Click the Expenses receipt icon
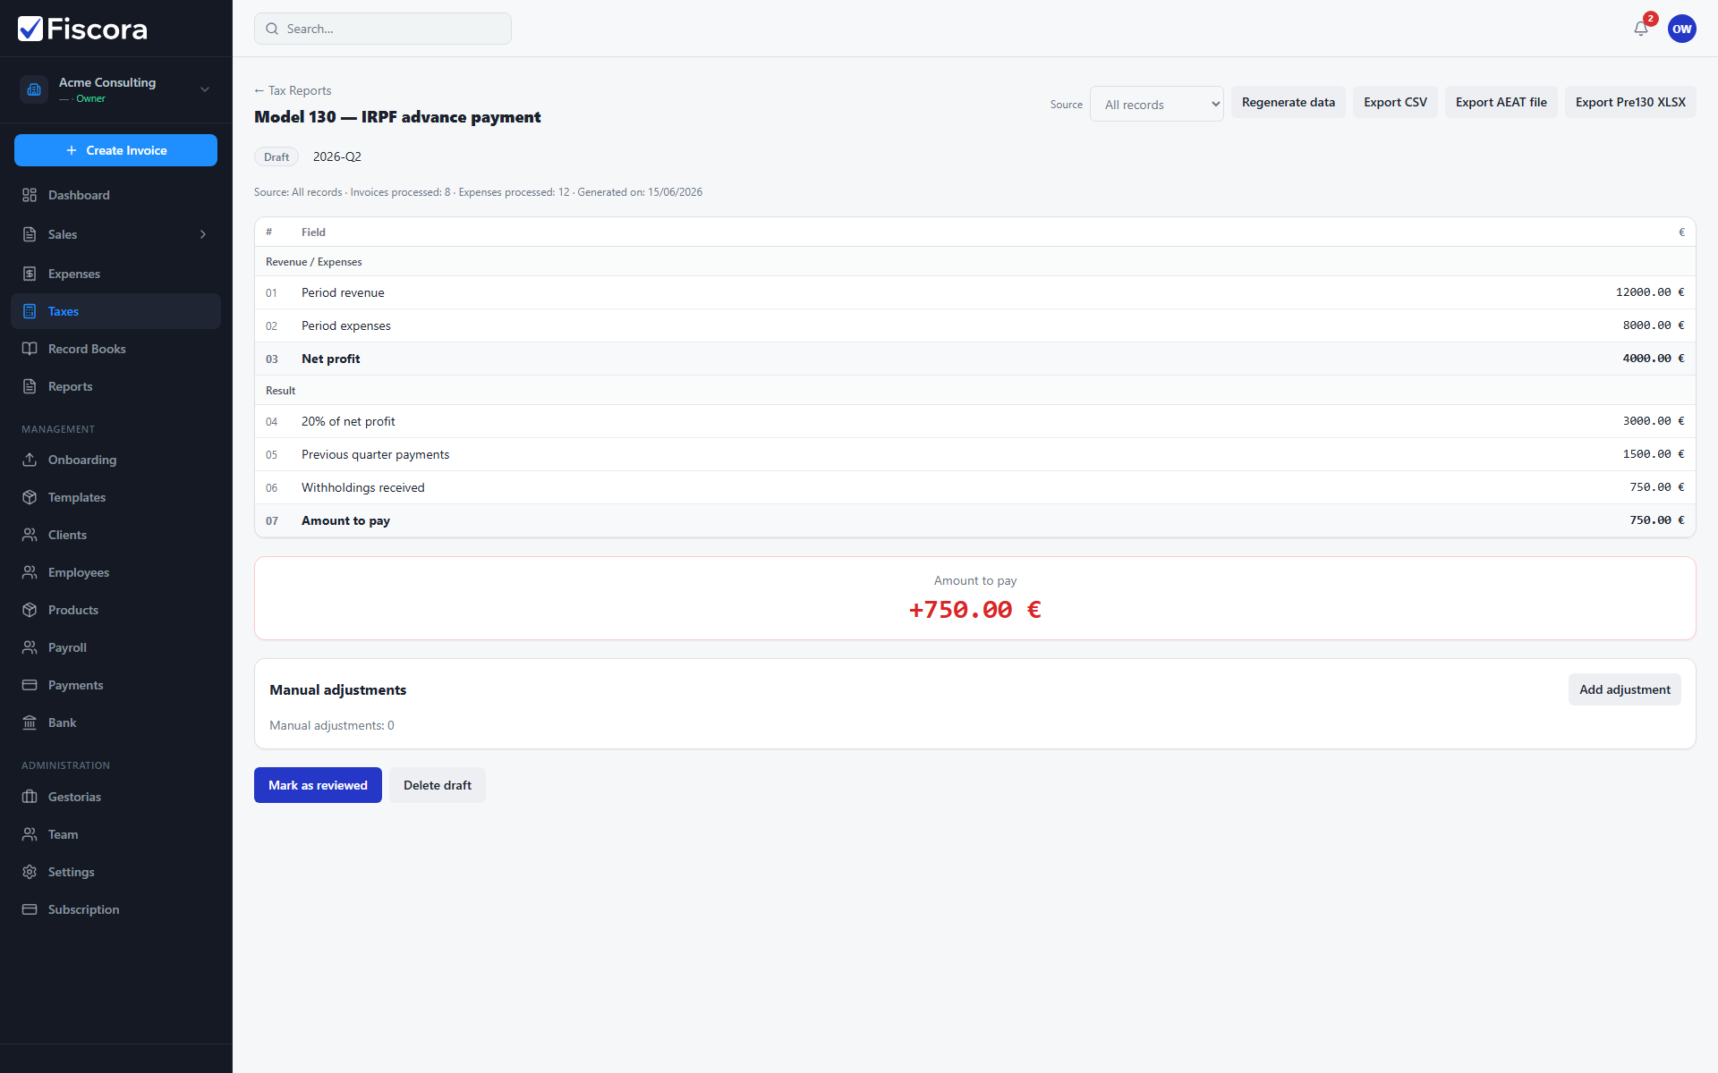 click(30, 274)
